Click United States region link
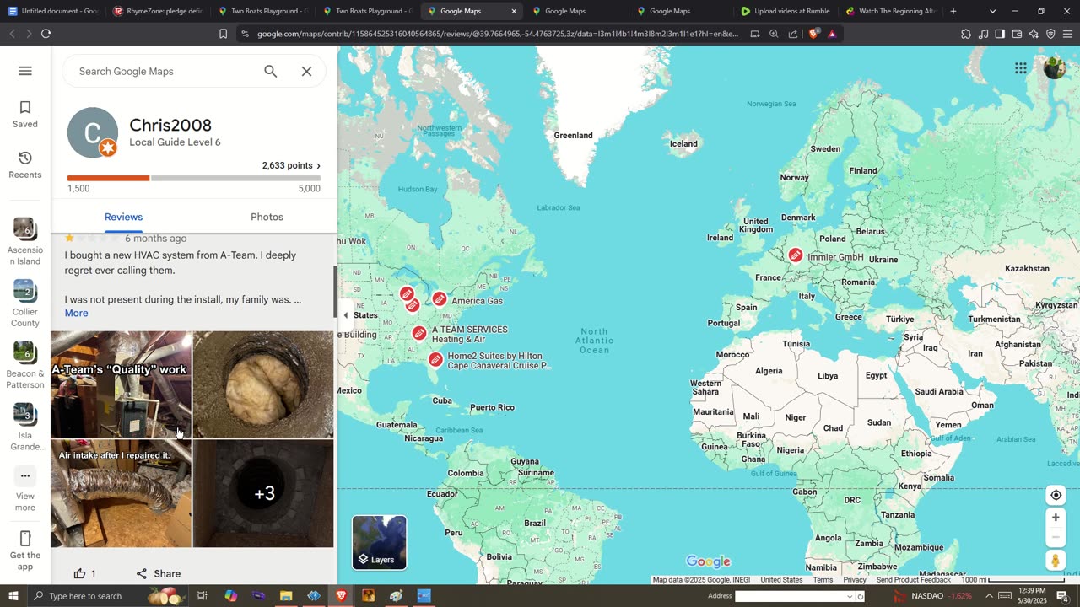 pyautogui.click(x=781, y=580)
